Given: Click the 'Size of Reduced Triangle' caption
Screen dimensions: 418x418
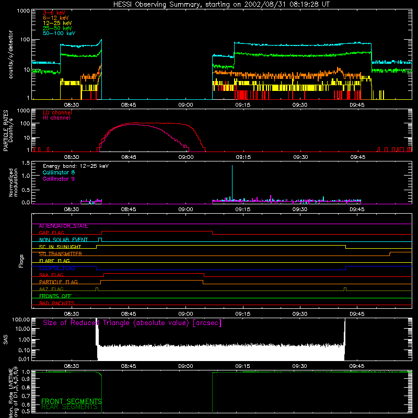Looking at the screenshot, I should coord(132,323).
